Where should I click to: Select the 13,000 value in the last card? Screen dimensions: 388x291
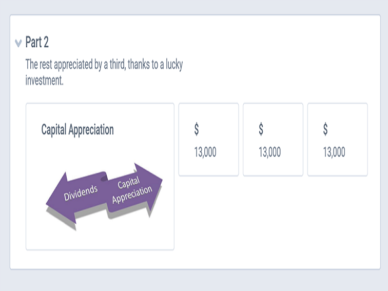[x=334, y=152]
